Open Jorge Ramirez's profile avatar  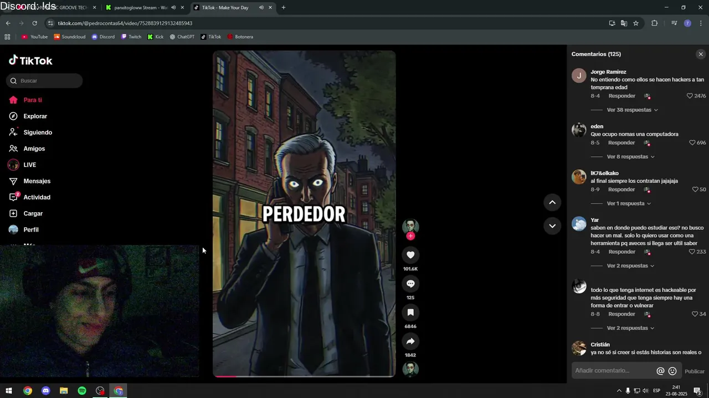point(579,76)
